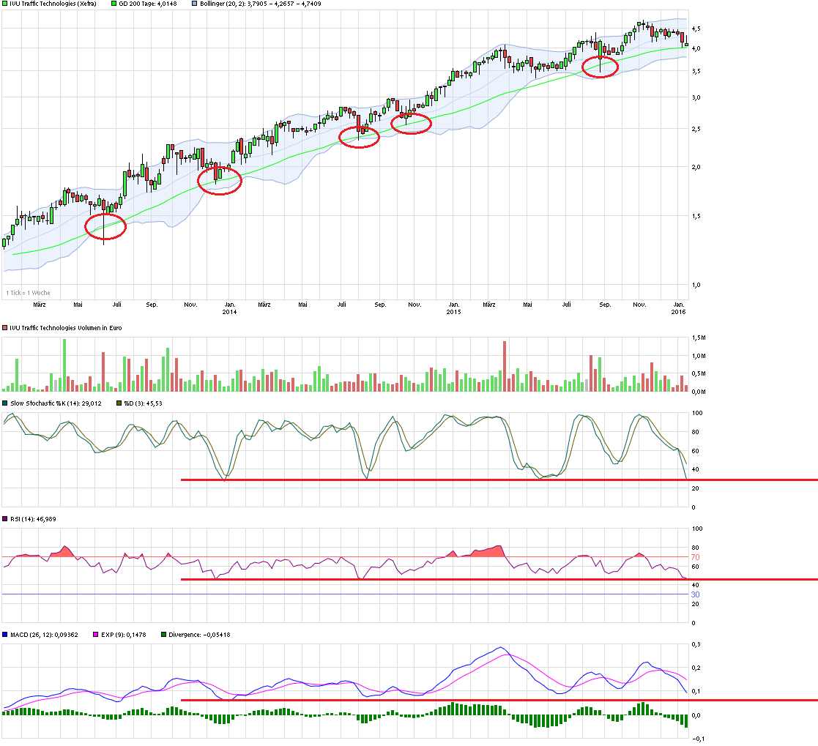
Task: Click the red circle annotation near September 2015
Action: pos(601,65)
